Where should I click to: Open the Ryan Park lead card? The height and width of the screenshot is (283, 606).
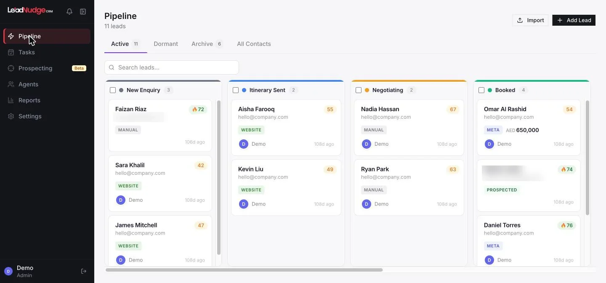tap(409, 187)
